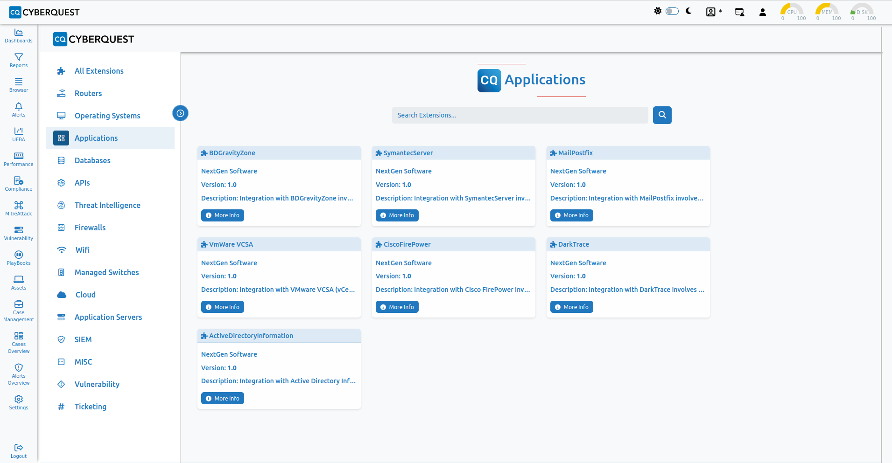The width and height of the screenshot is (892, 463).
Task: Click the MEM usage gauge
Action: (x=827, y=12)
